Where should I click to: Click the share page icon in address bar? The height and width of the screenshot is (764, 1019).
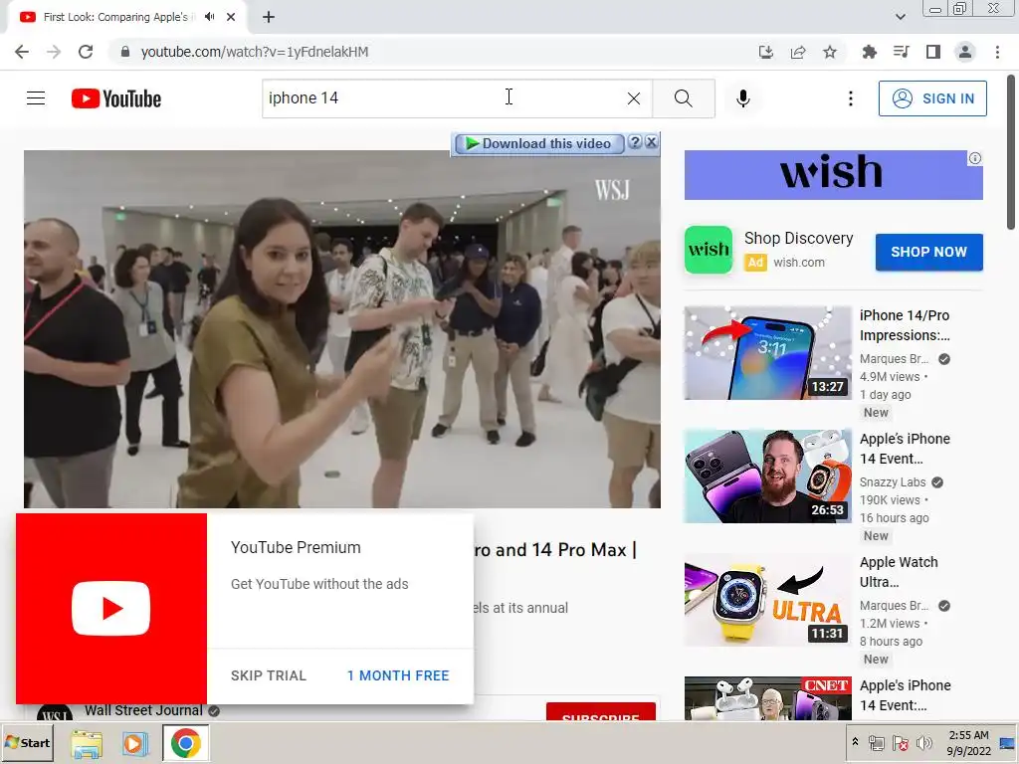tap(798, 52)
